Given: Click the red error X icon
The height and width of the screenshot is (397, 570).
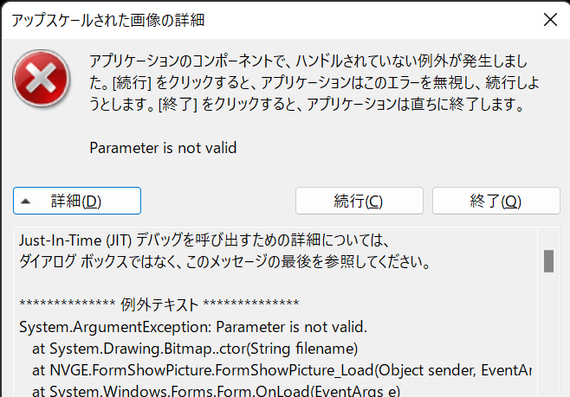Looking at the screenshot, I should point(41,79).
